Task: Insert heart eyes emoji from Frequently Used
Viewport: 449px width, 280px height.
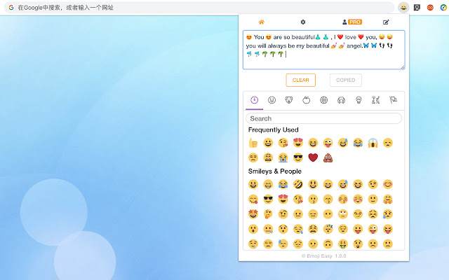Action: point(298,143)
